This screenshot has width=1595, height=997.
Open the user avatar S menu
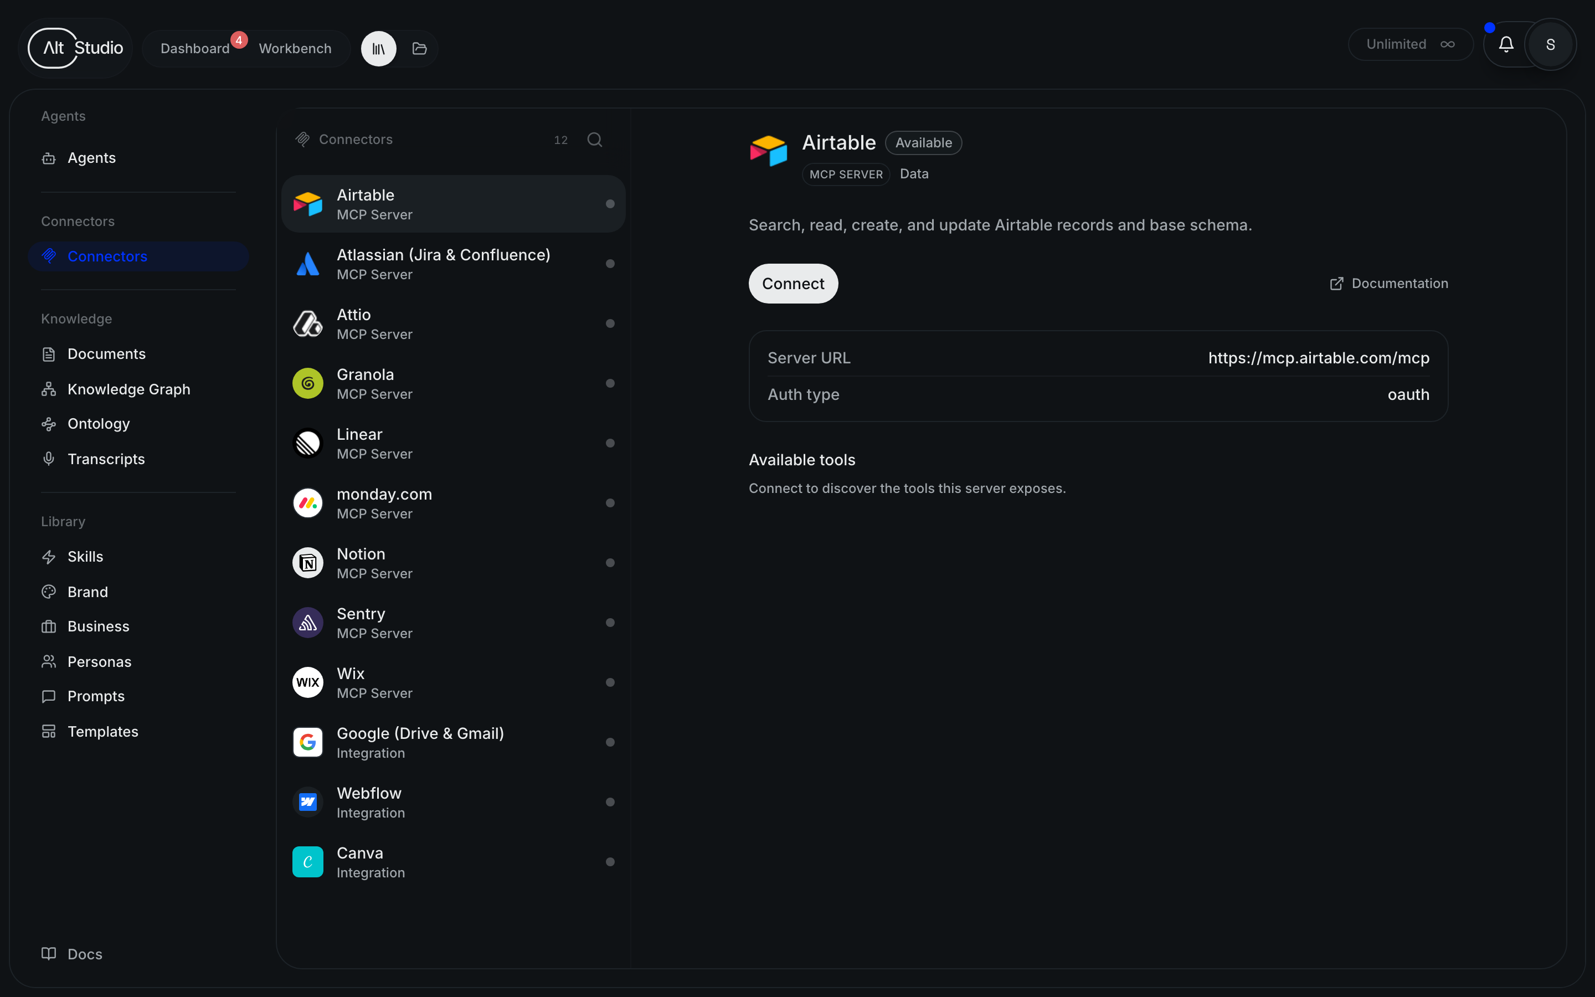pyautogui.click(x=1550, y=44)
